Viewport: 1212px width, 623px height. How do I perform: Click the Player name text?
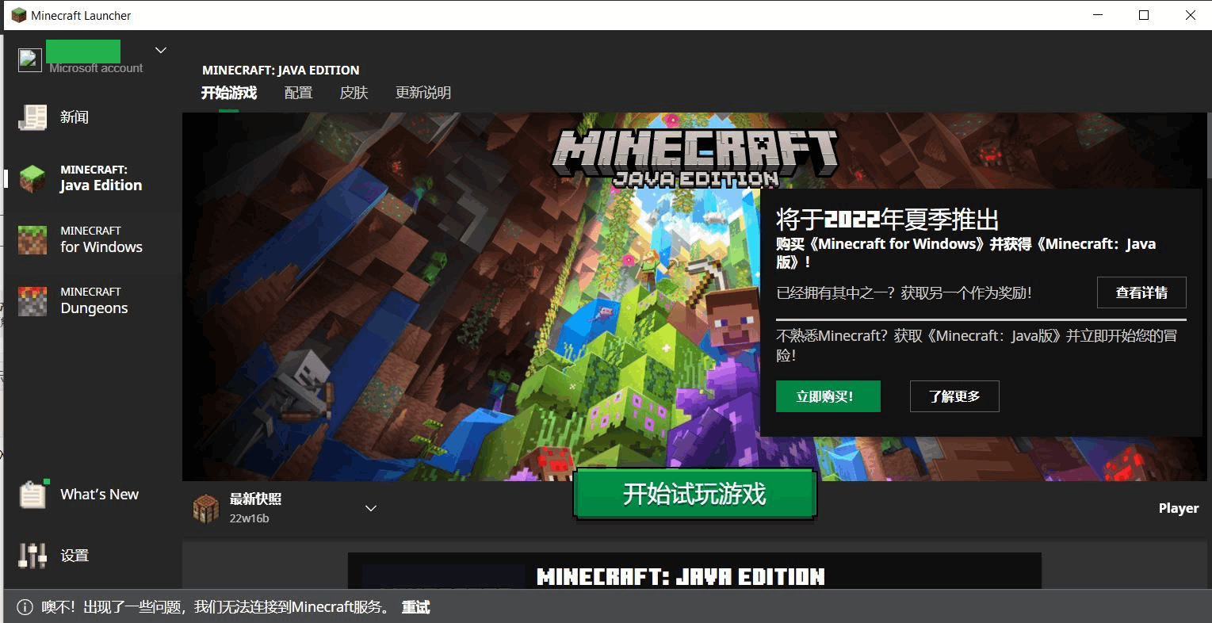coord(1179,508)
